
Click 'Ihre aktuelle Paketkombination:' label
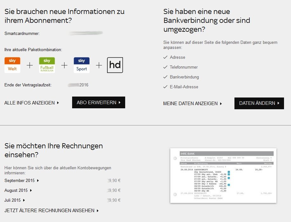(33, 50)
